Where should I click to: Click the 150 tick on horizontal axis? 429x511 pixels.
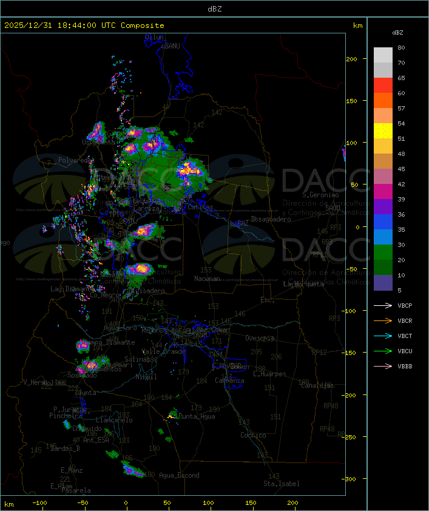(x=251, y=503)
